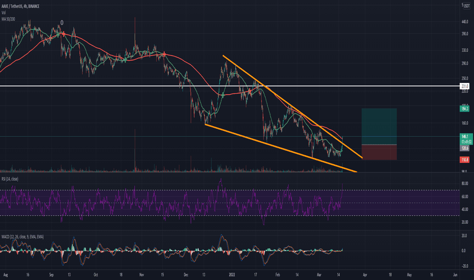Click the 290.0 price axis label
This screenshot has height=280, width=474.
[x=465, y=64]
